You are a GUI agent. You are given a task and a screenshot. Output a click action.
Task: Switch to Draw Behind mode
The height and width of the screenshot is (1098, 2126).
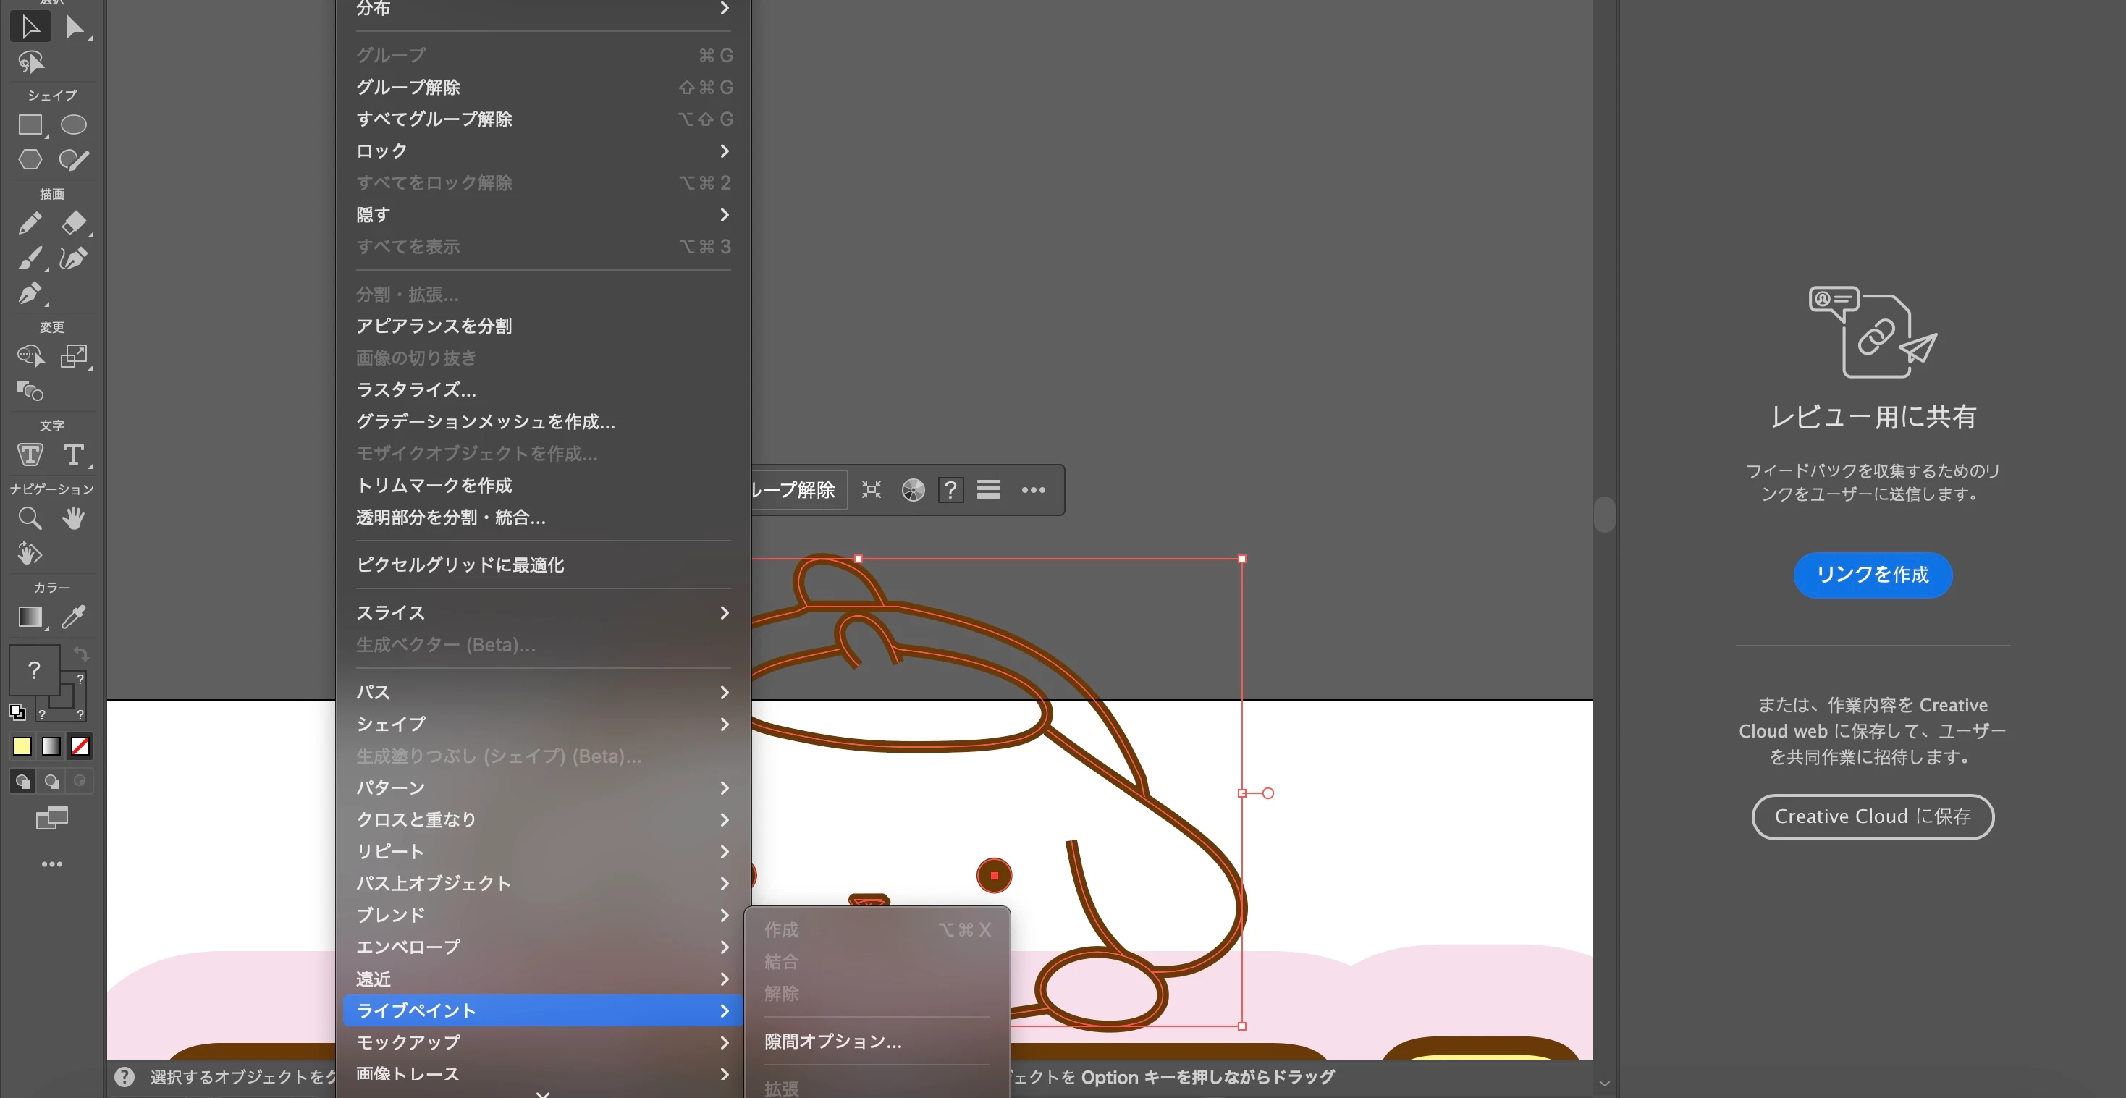(51, 781)
